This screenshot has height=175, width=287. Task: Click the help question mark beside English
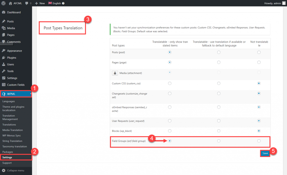click(x=63, y=3)
